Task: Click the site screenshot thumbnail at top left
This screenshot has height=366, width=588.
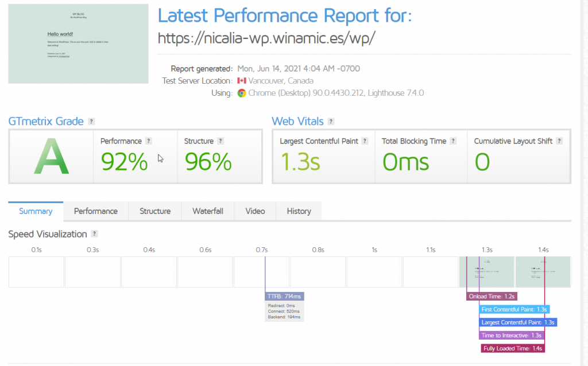Action: (78, 44)
